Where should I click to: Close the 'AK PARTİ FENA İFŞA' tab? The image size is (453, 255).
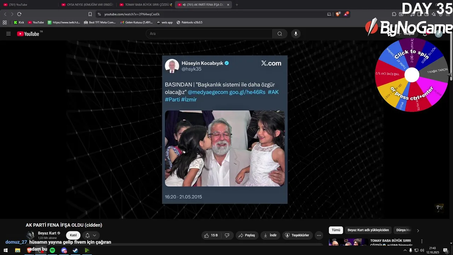point(228,5)
